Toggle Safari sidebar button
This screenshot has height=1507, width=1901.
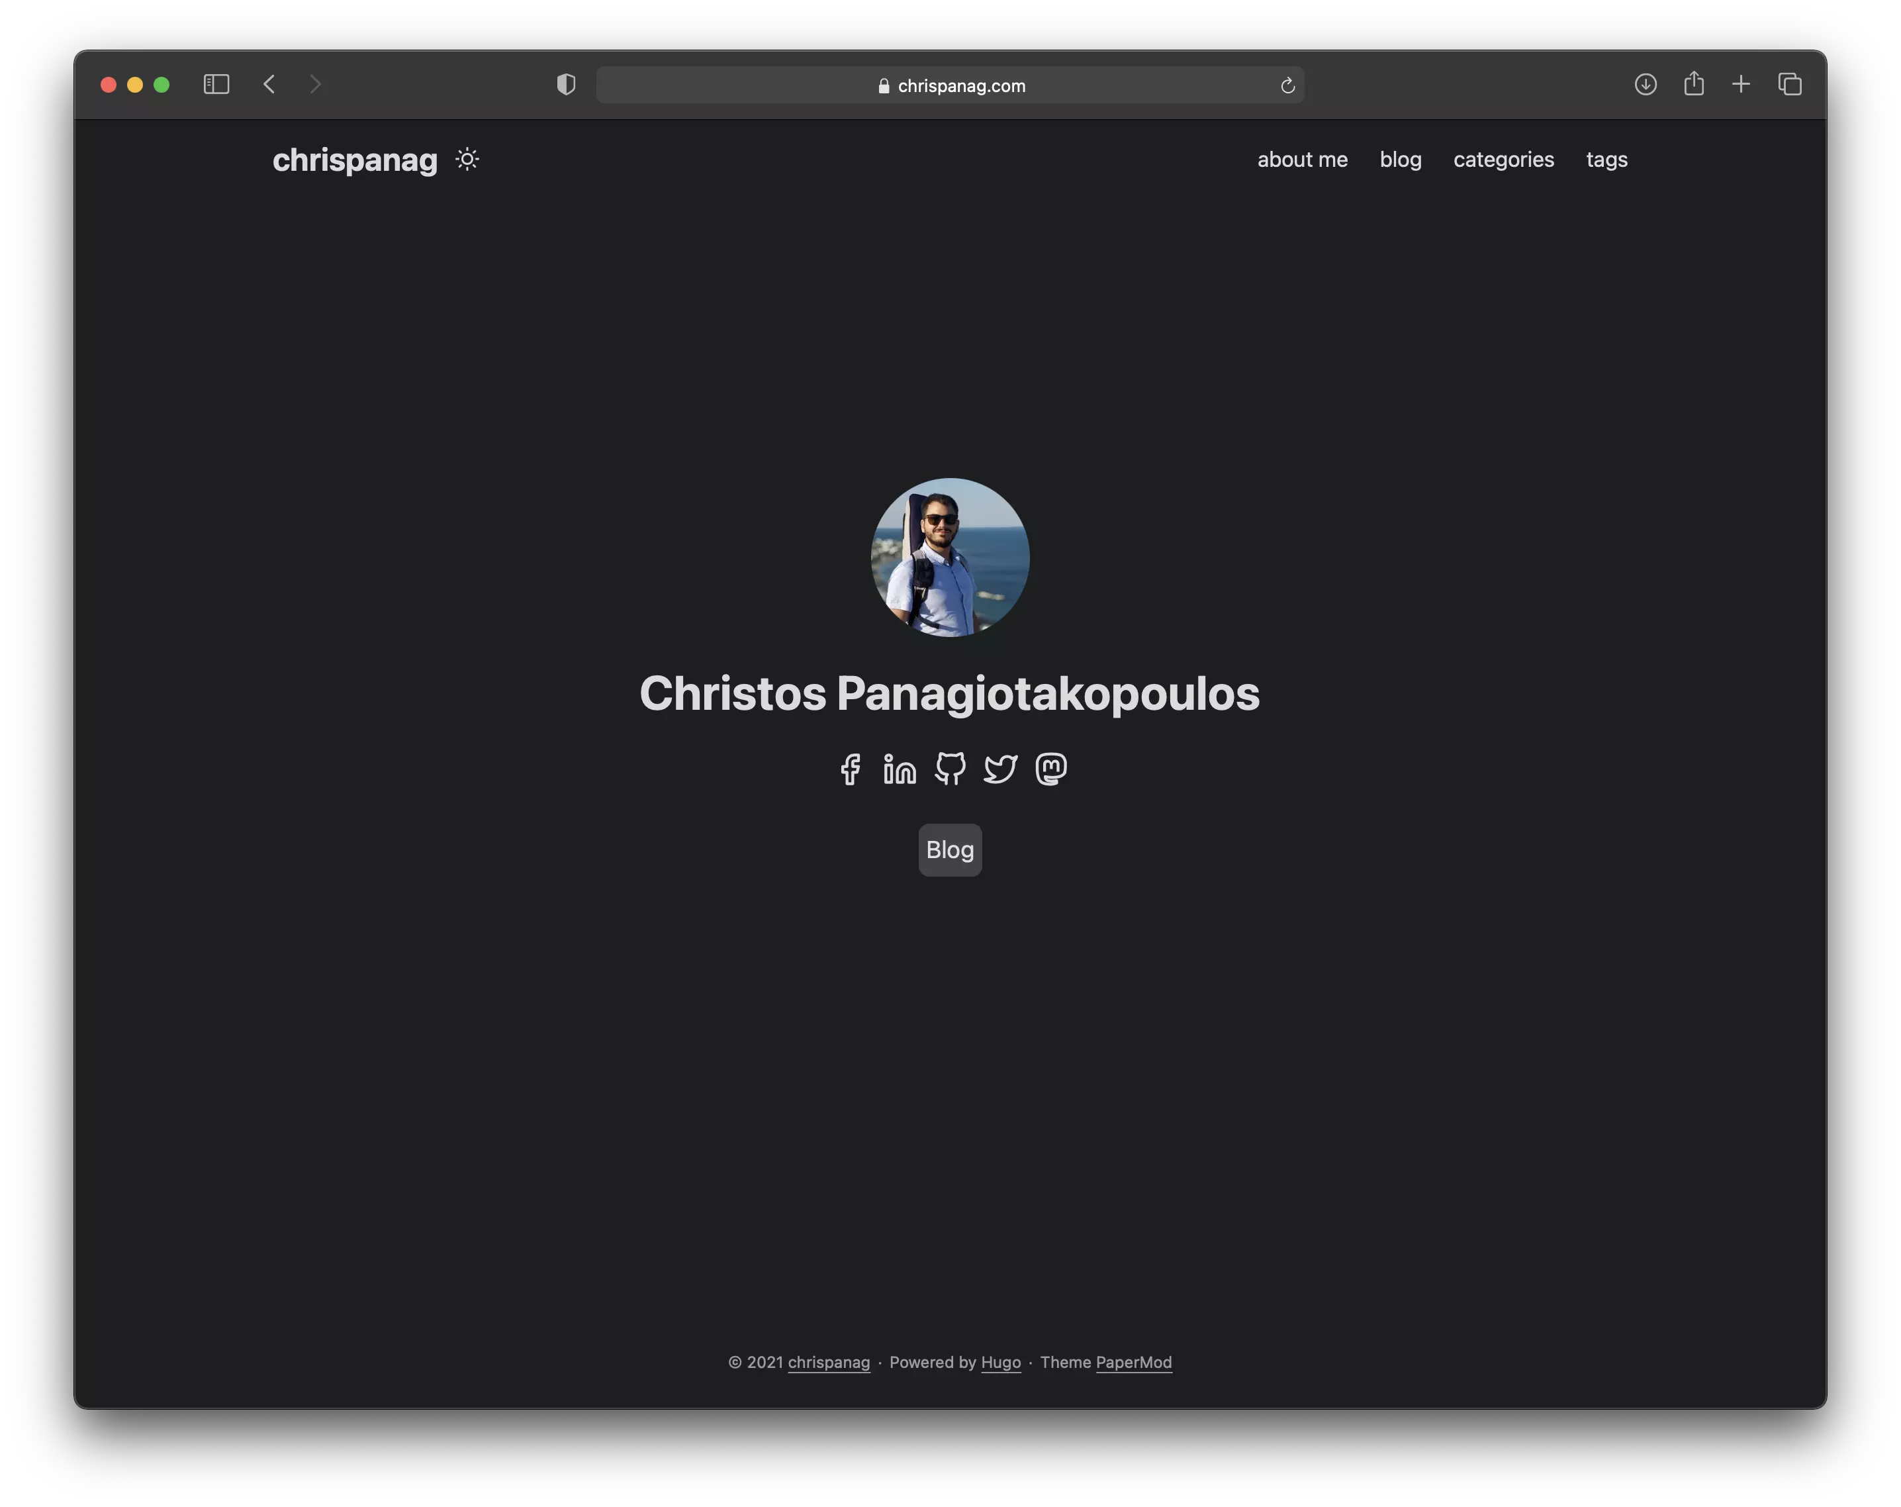click(216, 85)
